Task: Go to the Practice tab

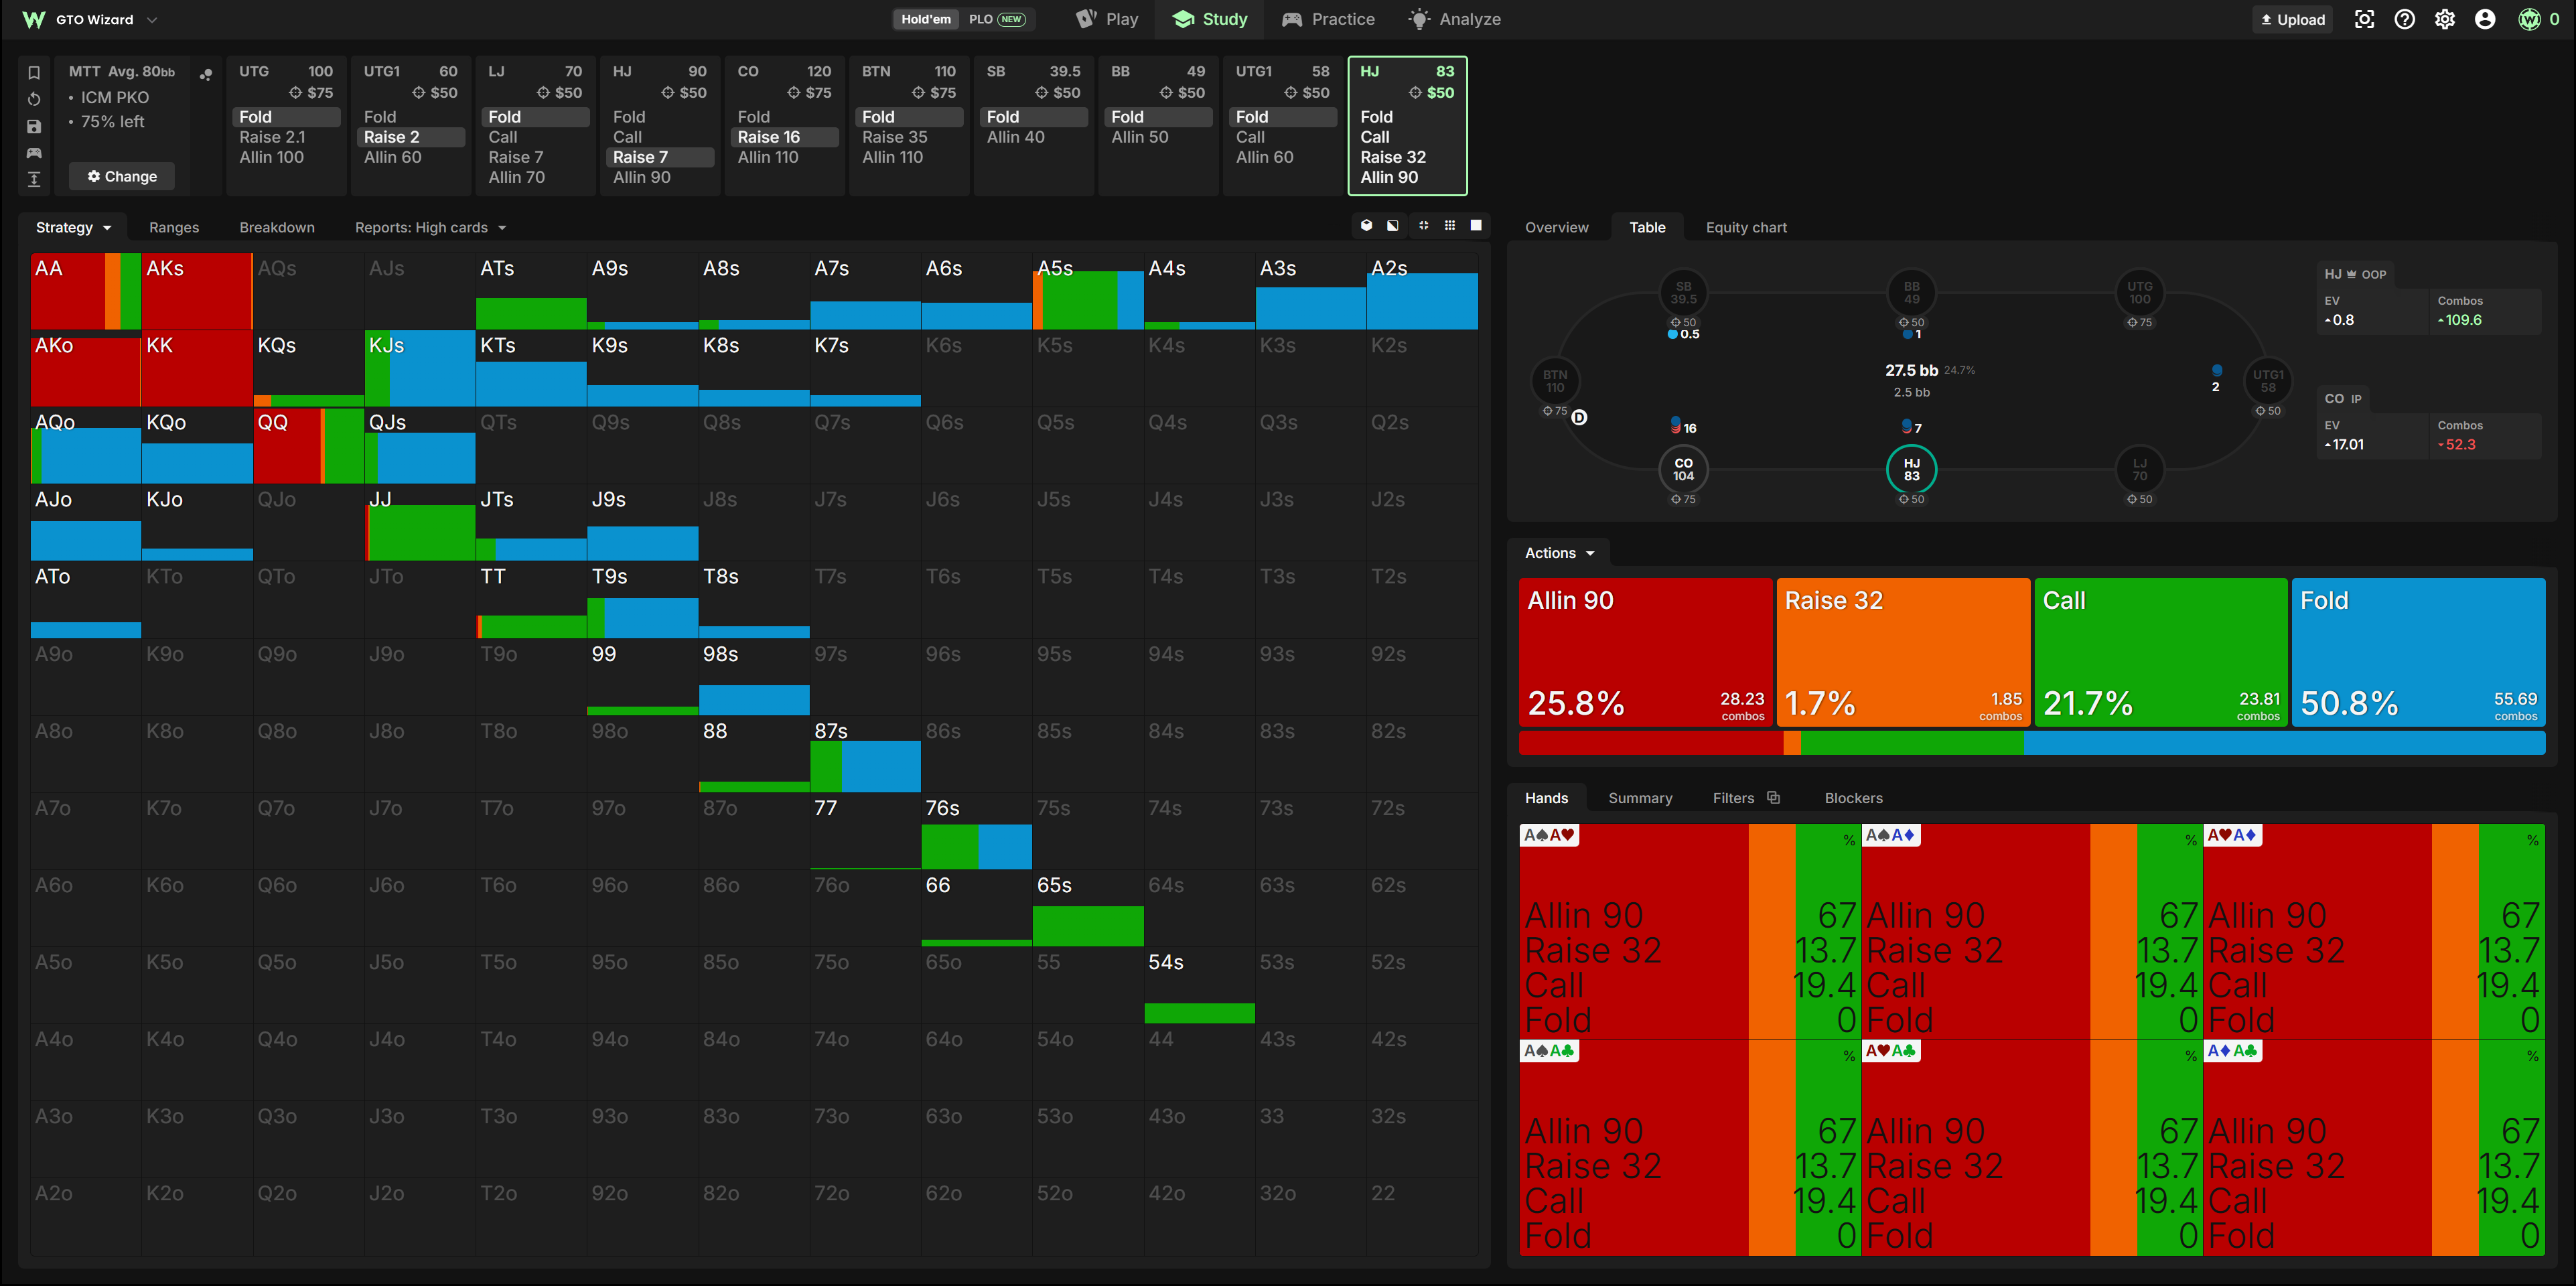Action: [x=1329, y=19]
